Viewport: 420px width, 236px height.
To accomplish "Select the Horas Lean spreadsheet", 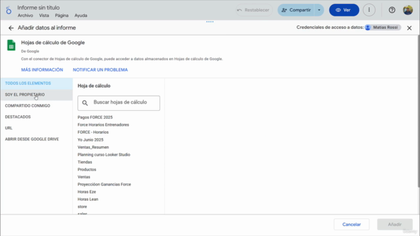I will (88, 199).
